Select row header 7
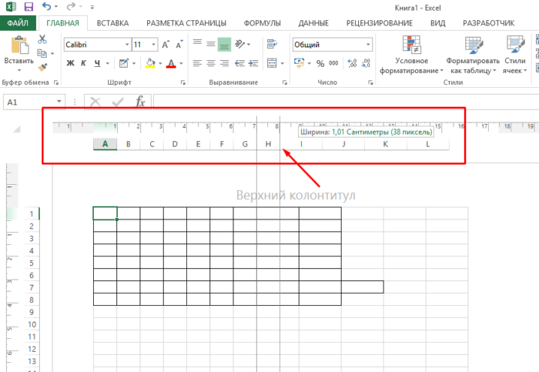539x372 pixels. point(32,287)
